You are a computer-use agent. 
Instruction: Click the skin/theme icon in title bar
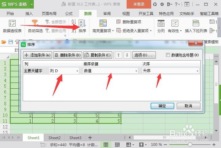[x=155, y=4]
